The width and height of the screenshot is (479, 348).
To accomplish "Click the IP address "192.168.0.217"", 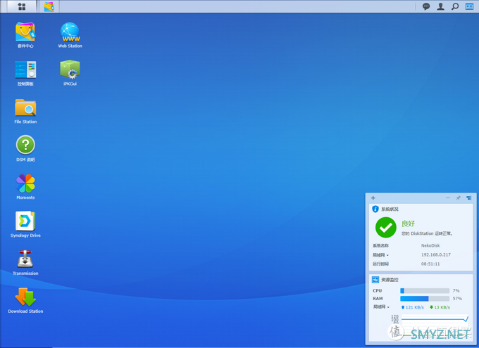I will click(436, 254).
